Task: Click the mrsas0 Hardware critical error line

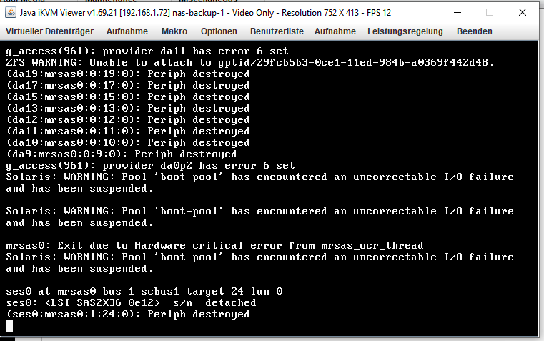Action: pos(214,246)
